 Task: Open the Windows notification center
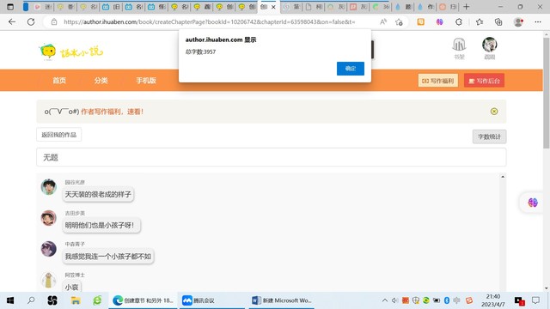point(535,300)
